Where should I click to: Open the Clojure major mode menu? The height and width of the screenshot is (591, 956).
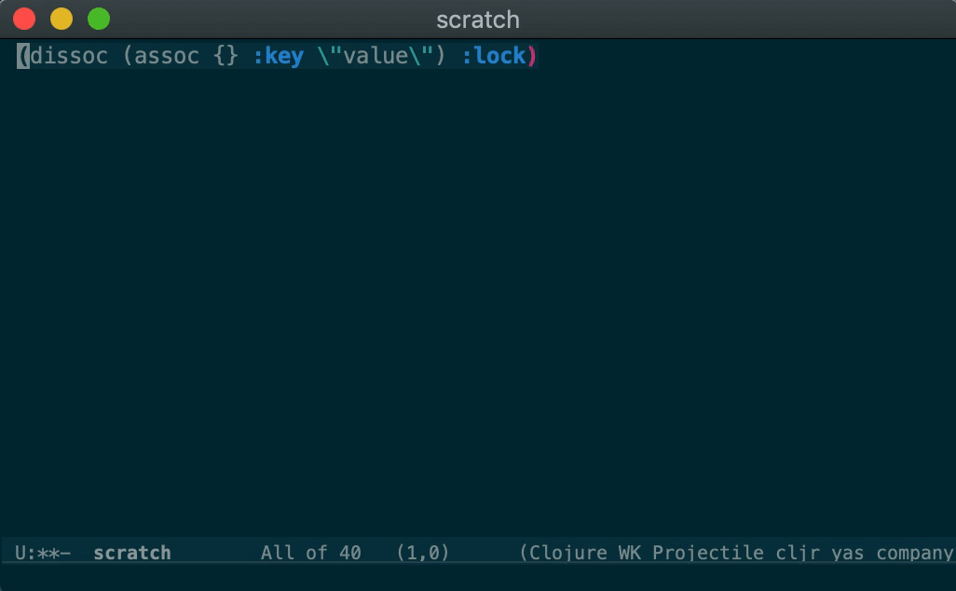coord(568,553)
